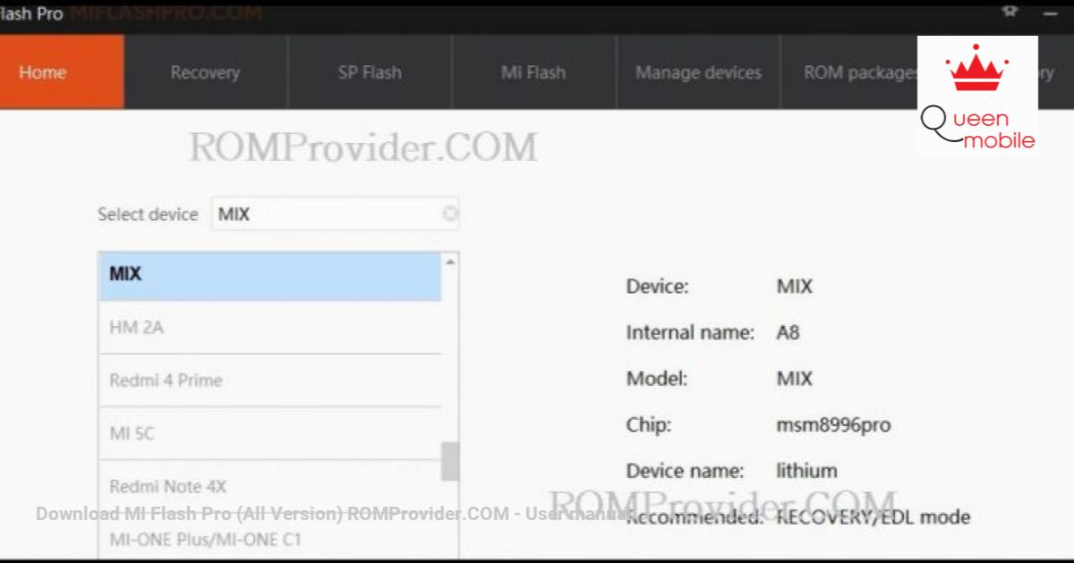The width and height of the screenshot is (1074, 563).
Task: Select MIX in the device list
Action: 269,275
